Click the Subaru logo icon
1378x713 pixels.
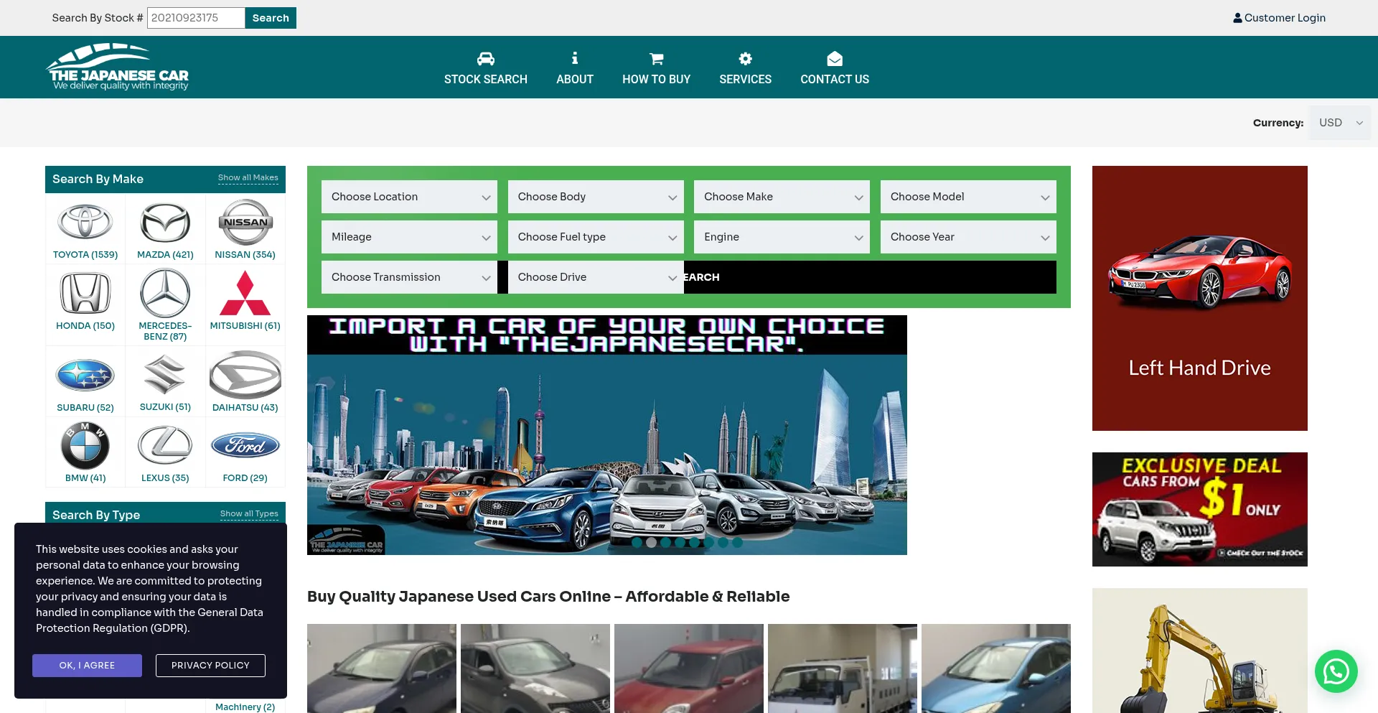point(85,375)
